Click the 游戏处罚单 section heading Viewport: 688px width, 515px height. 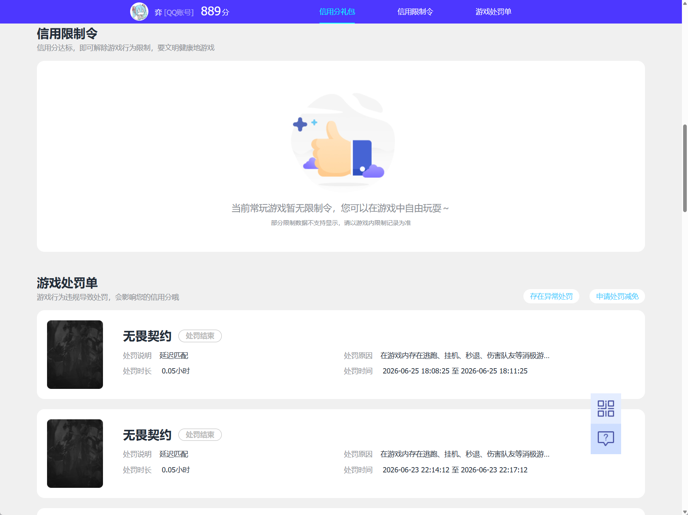67,283
